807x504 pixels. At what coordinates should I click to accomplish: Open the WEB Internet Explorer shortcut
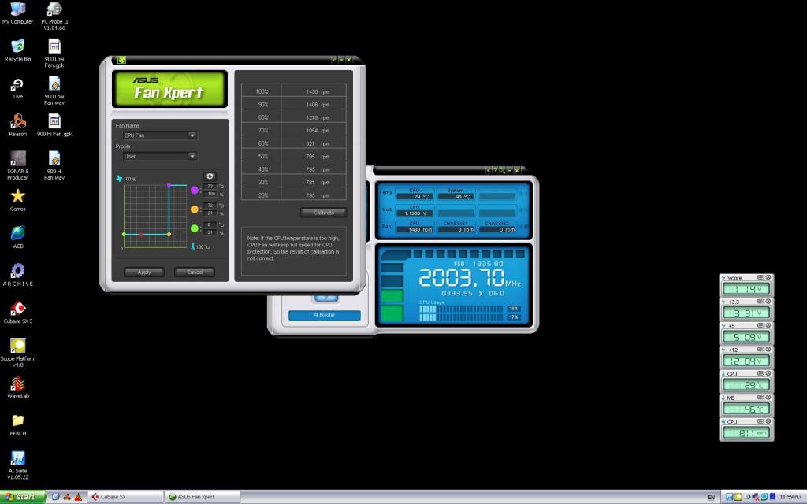click(17, 237)
